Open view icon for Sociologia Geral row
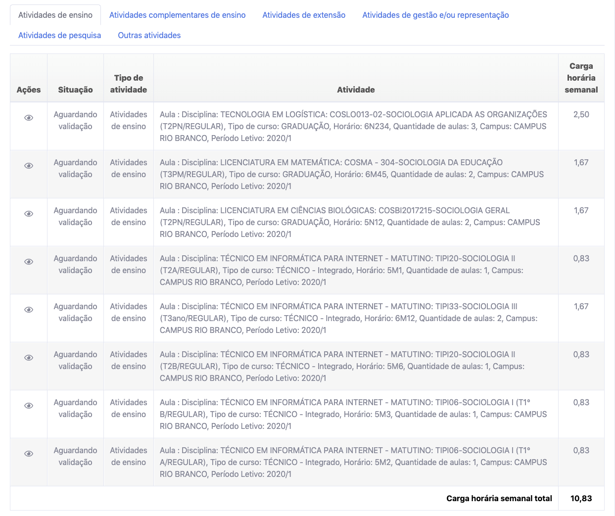 (29, 214)
